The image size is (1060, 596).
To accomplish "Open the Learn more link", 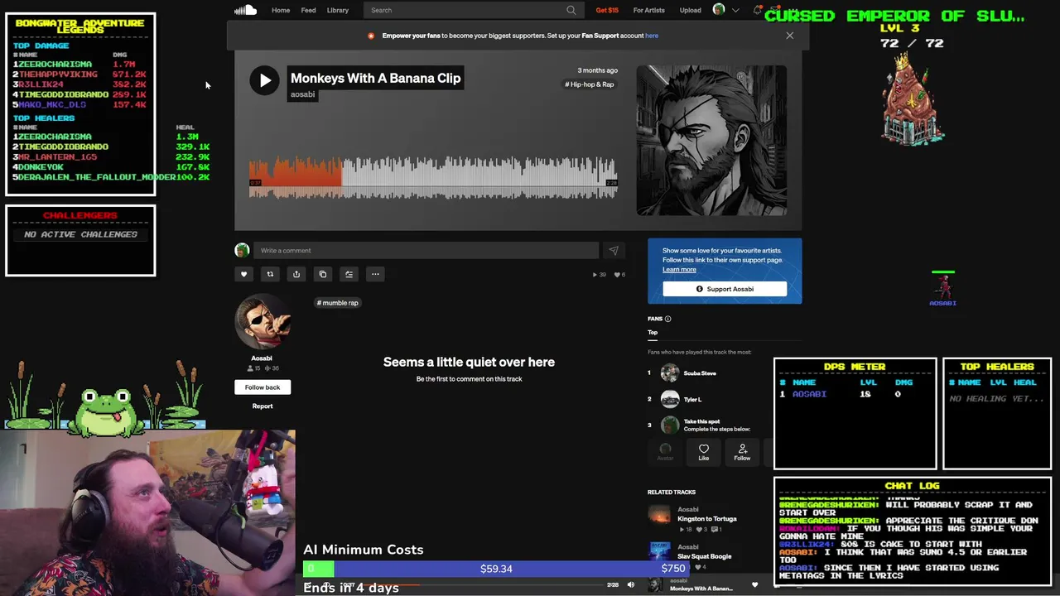I will point(679,269).
